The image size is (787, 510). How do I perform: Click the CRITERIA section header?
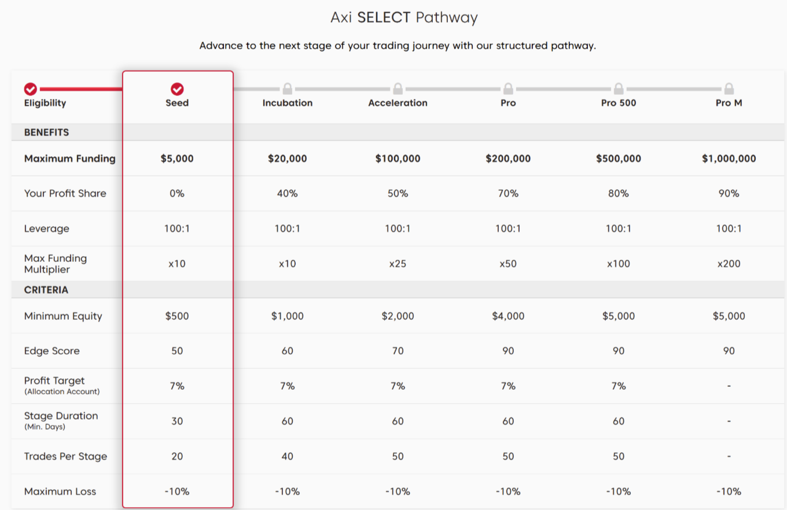46,290
